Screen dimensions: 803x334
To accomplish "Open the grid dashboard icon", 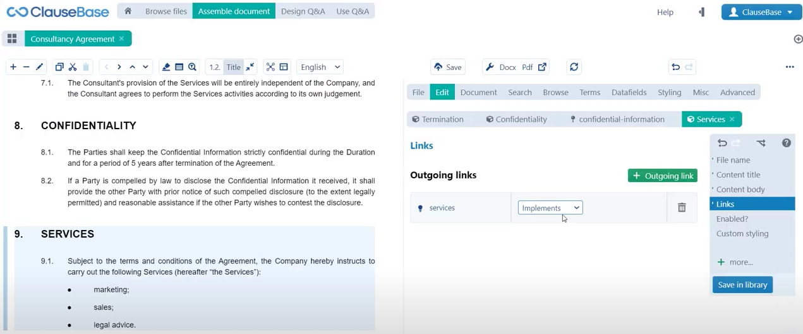I will (12, 39).
